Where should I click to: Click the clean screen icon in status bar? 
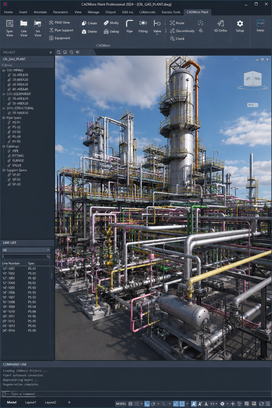261,404
